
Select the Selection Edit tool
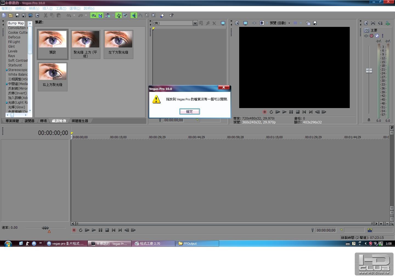pos(147,15)
